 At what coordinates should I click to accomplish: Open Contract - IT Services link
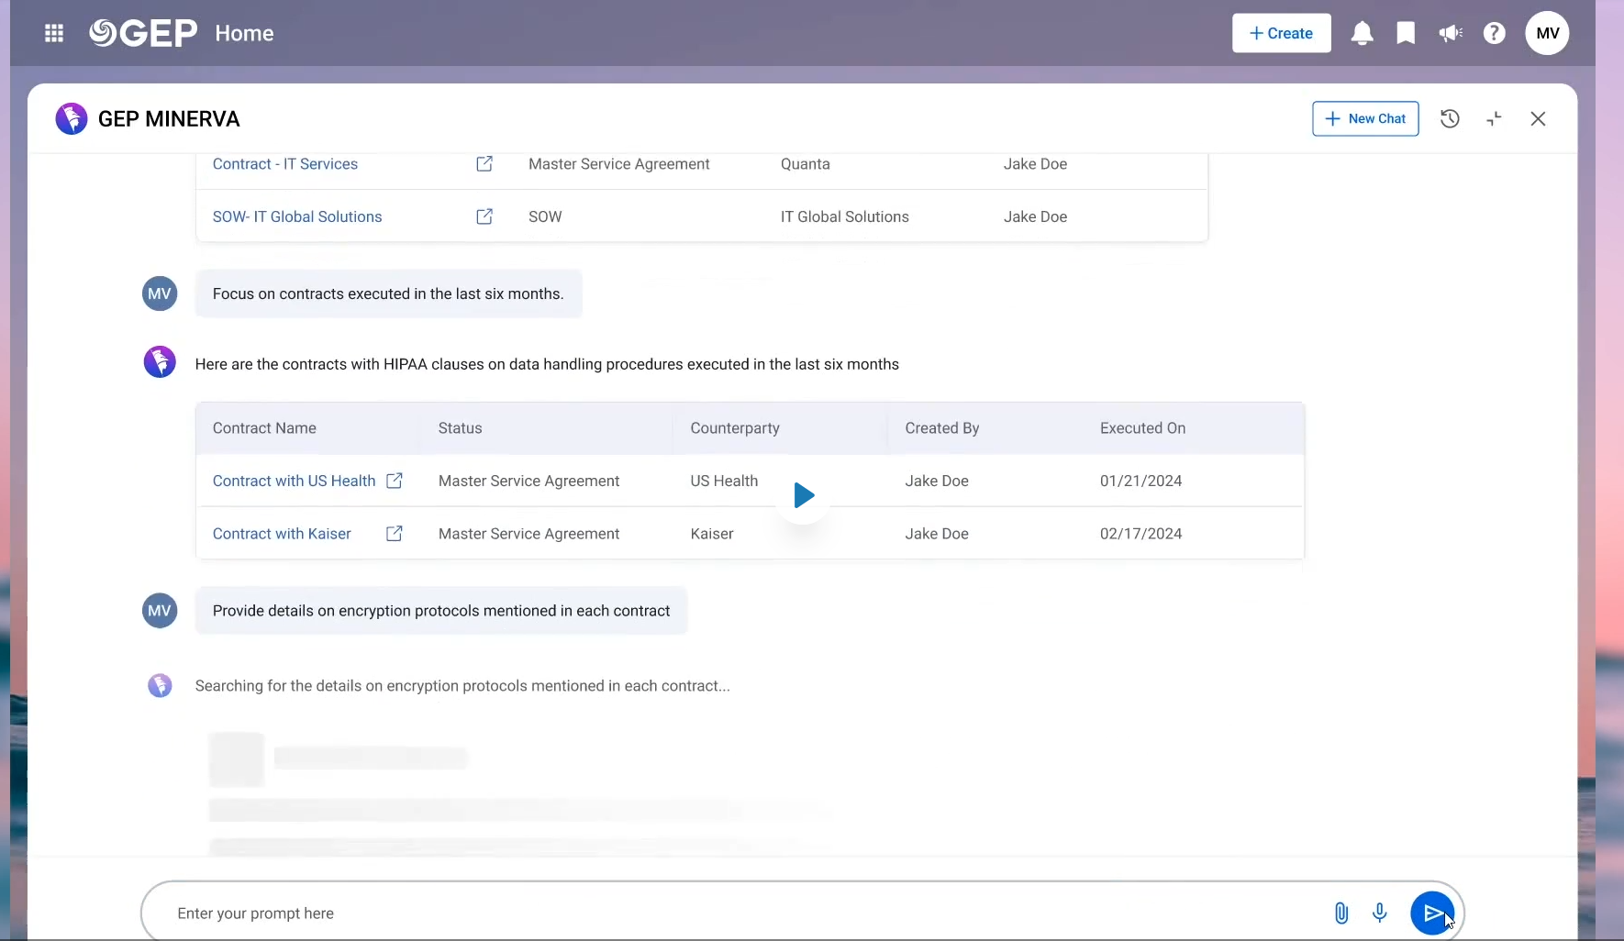point(285,164)
